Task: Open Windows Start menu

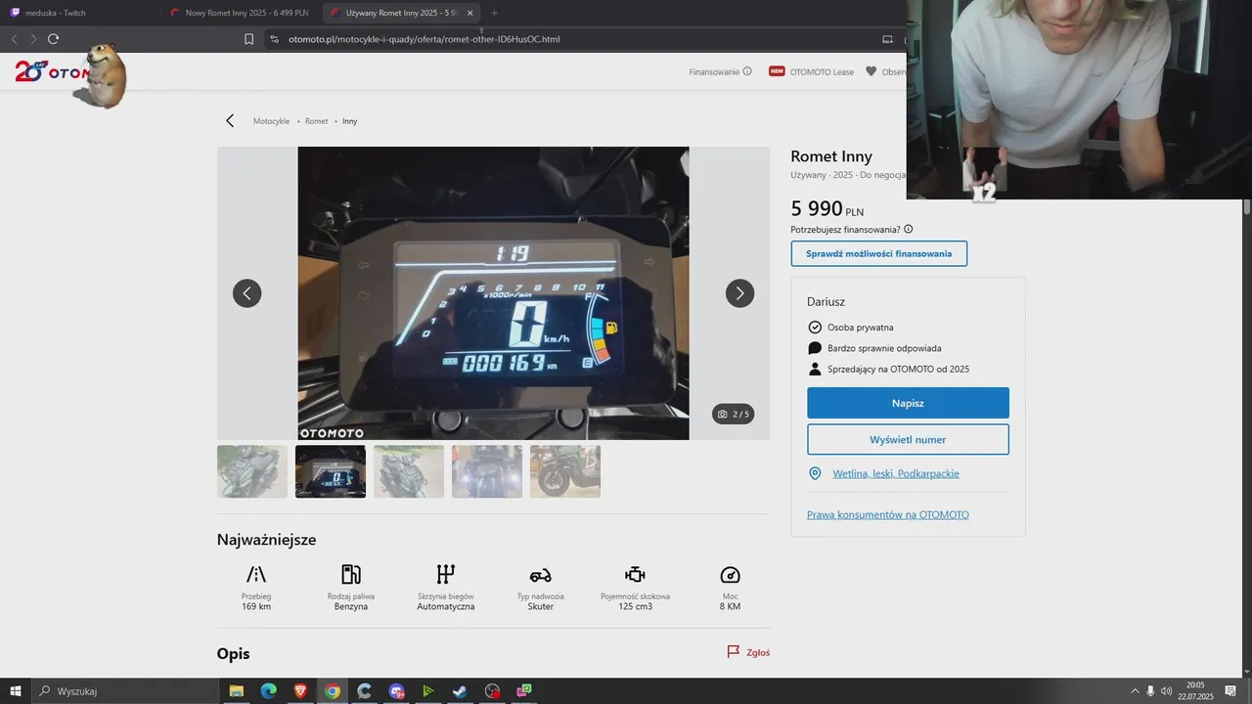Action: 16,691
